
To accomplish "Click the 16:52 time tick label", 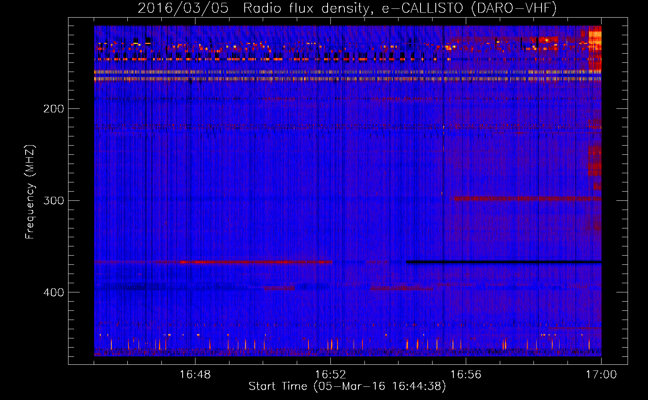I will pos(330,375).
